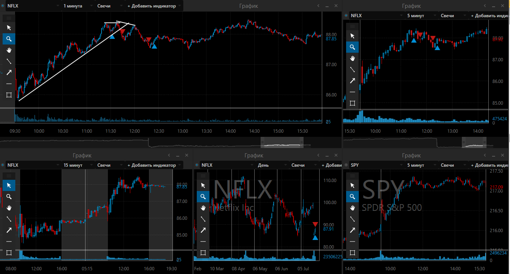Activate the magnifier tool on the SPY chart

pyautogui.click(x=352, y=197)
